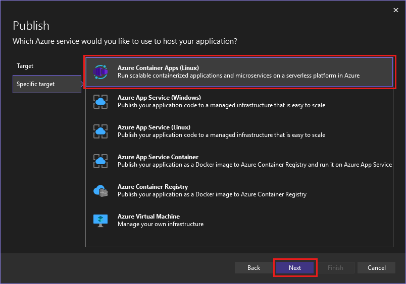Click the description under Azure App Service (Linux)
Screen dimensions: 406x284
click(x=221, y=135)
